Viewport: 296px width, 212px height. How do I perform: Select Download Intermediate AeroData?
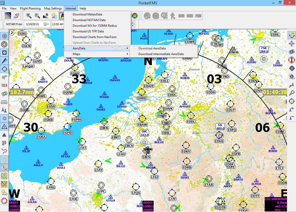164,54
